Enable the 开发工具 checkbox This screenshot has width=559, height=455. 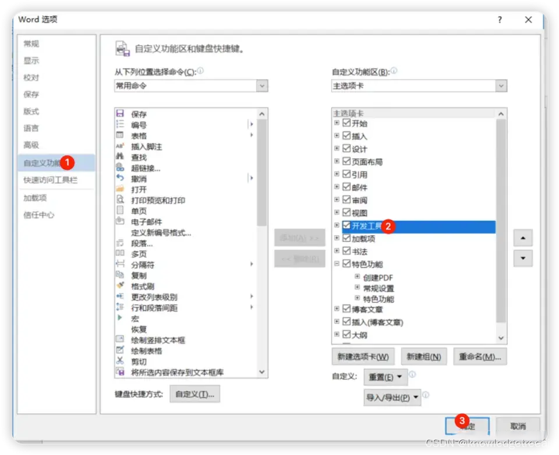346,225
